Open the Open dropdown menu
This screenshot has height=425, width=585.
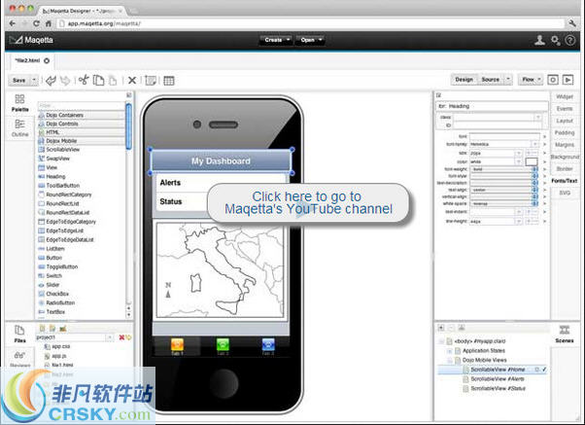(x=311, y=40)
